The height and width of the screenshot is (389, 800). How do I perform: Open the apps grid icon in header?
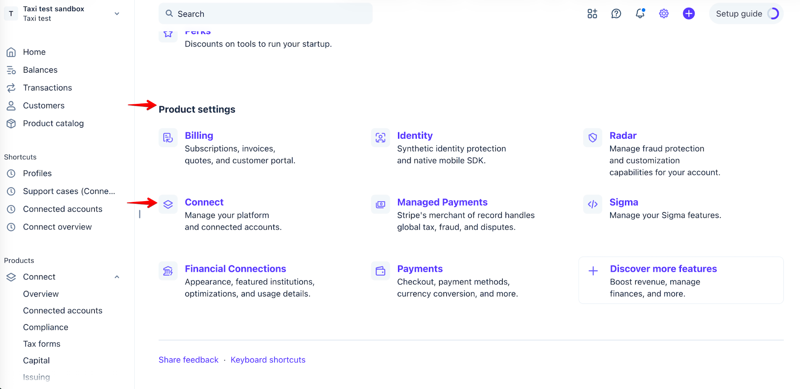click(x=592, y=14)
